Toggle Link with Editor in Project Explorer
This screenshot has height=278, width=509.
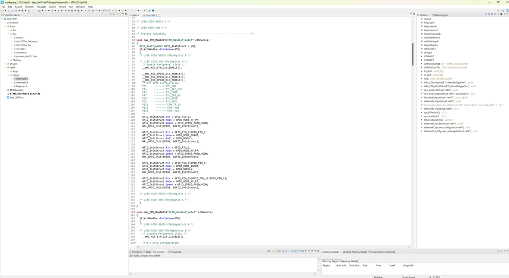point(114,15)
